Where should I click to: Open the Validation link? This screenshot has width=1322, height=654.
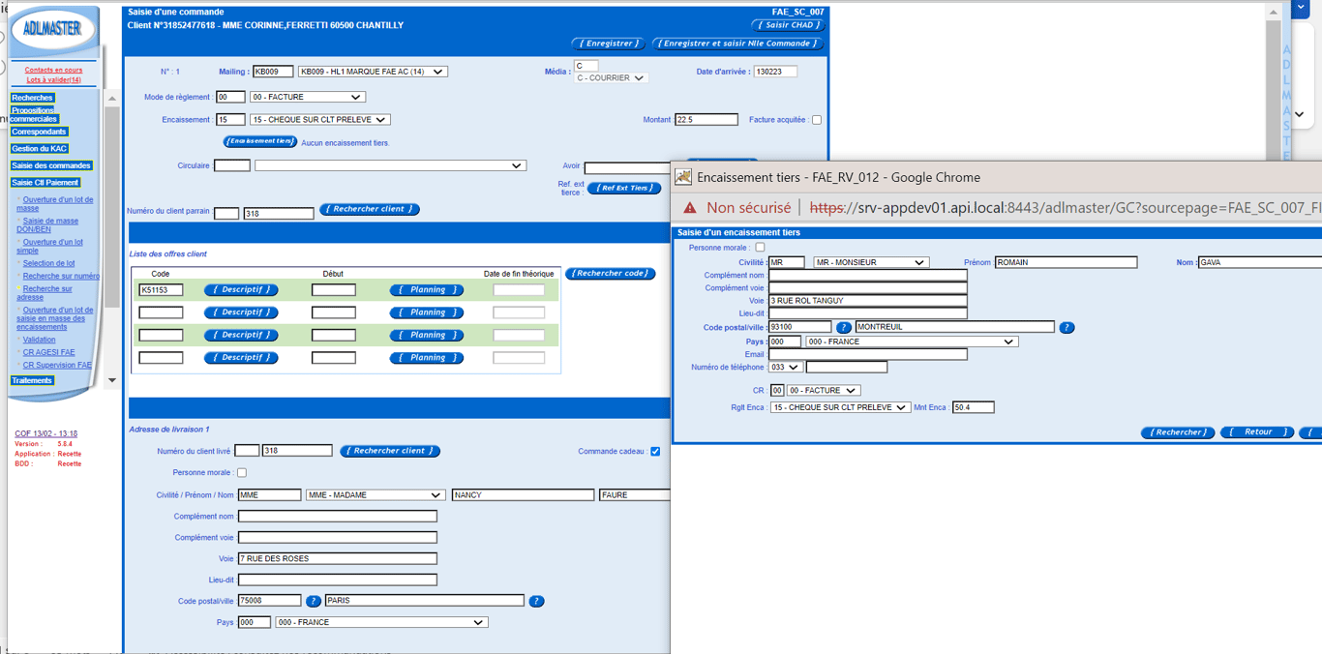pos(39,340)
